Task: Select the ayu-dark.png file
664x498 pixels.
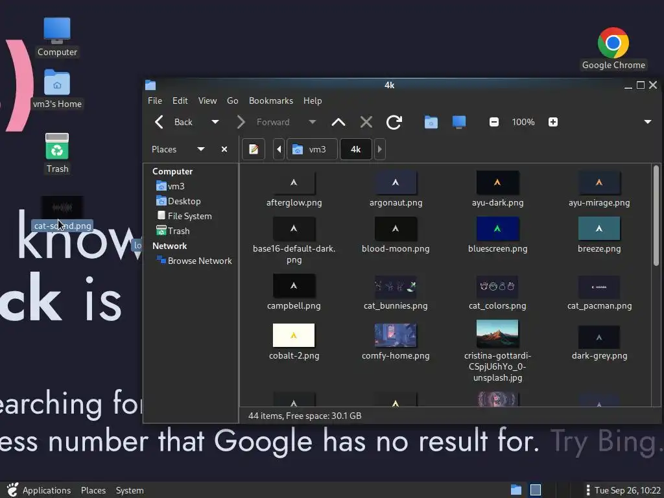Action: point(497,189)
